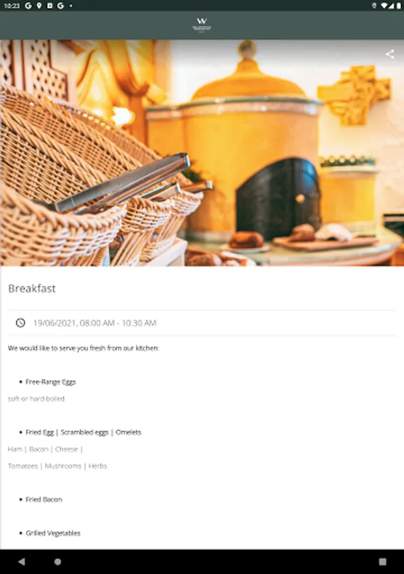The height and width of the screenshot is (574, 404).
Task: Tap the Grilled Vegetables list item
Action: 53,533
